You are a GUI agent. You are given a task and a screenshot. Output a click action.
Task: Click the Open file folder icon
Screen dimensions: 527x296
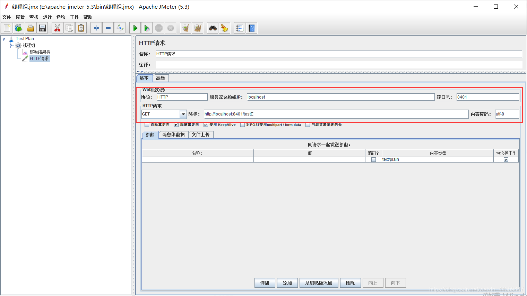coord(31,28)
